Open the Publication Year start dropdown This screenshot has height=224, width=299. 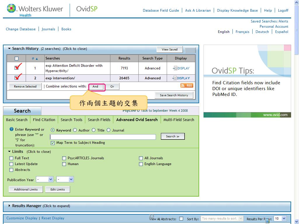point(45,179)
